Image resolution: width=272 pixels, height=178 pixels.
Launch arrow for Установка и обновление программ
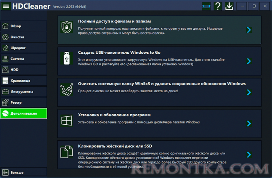coord(249,123)
